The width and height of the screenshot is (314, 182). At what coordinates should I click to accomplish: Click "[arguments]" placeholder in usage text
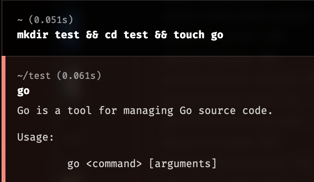click(x=183, y=164)
